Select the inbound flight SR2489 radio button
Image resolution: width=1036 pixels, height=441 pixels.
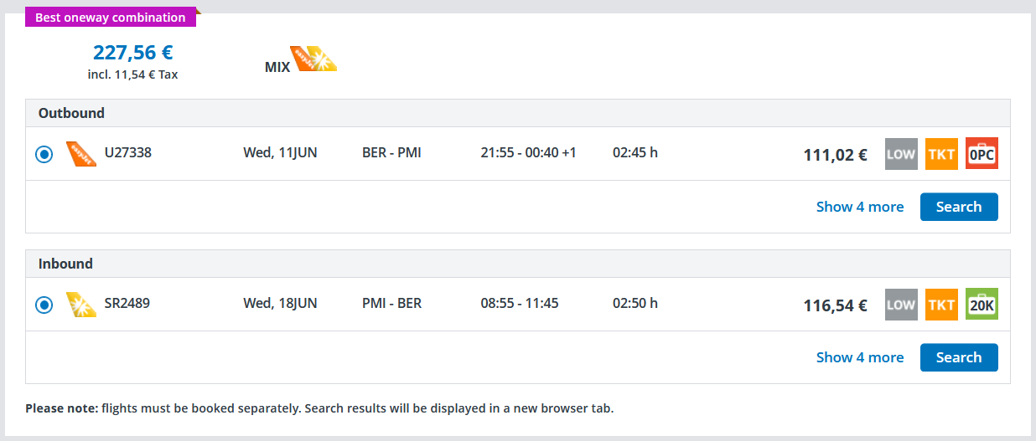[x=44, y=305]
